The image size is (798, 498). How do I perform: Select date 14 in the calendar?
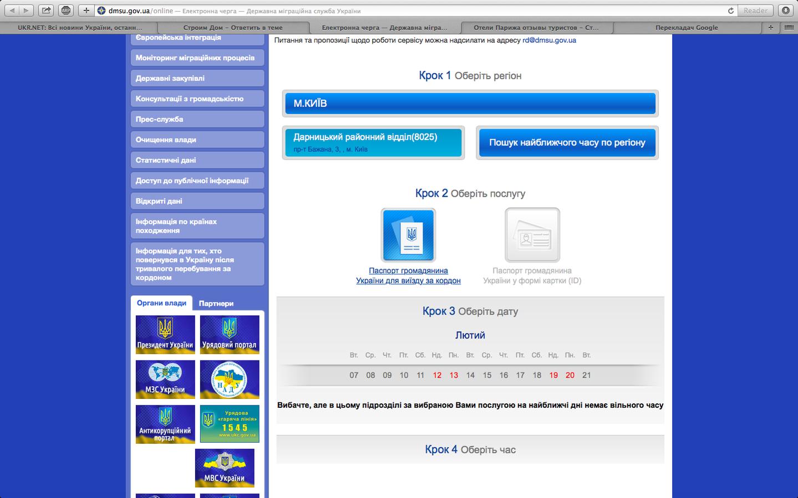pyautogui.click(x=470, y=375)
